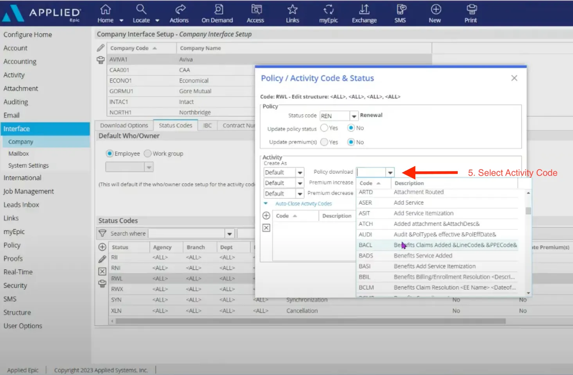Select the RWL row in Status Codes
The image size is (573, 375).
click(181, 279)
